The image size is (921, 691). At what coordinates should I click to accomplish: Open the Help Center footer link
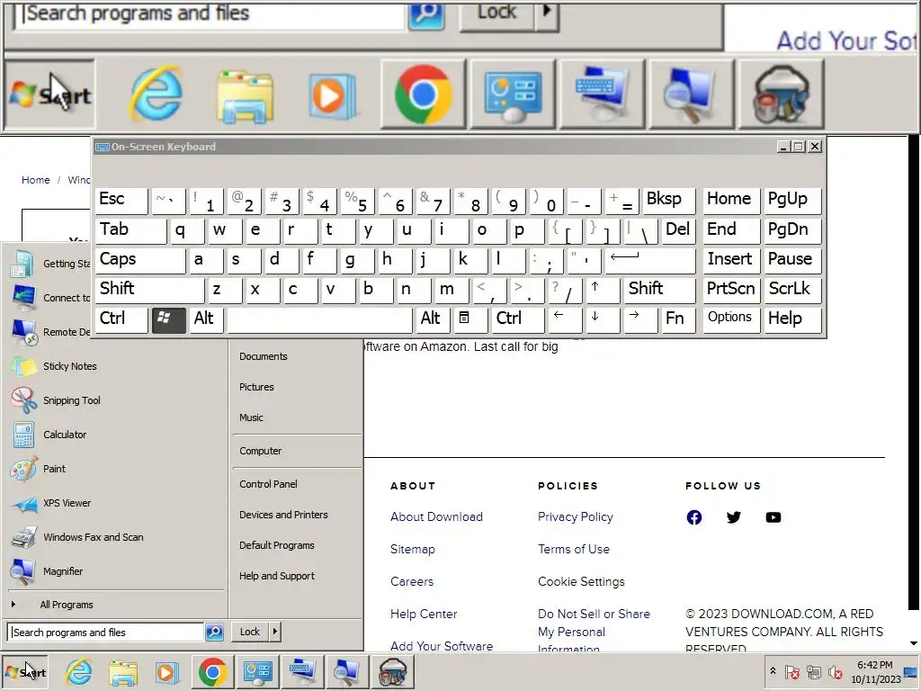pyautogui.click(x=424, y=614)
